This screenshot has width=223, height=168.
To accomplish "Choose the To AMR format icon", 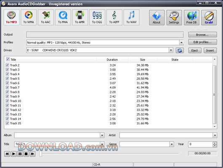I will pos(80,17).
